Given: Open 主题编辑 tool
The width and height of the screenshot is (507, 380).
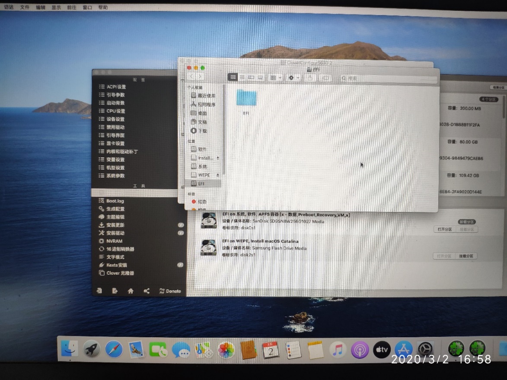Looking at the screenshot, I should [x=112, y=217].
